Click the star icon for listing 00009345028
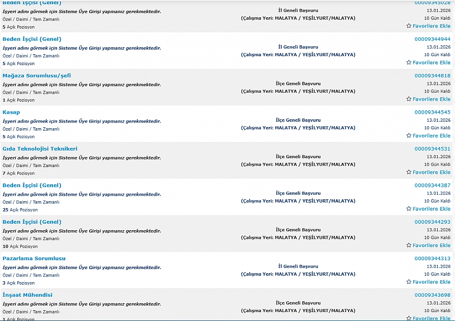The width and height of the screenshot is (455, 321). pyautogui.click(x=409, y=26)
